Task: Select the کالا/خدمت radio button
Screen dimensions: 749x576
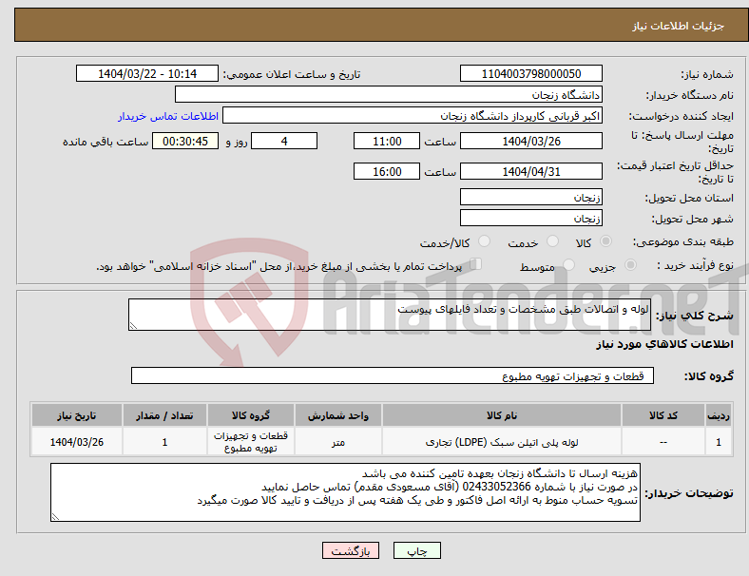Action: (484, 241)
